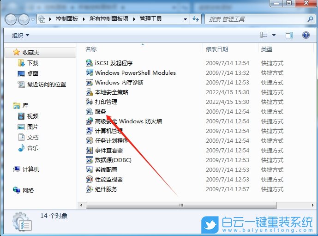Image resolution: width=318 pixels, height=236 pixels.
Task: Click the scrollbar left arrow
Action: [x=81, y=205]
